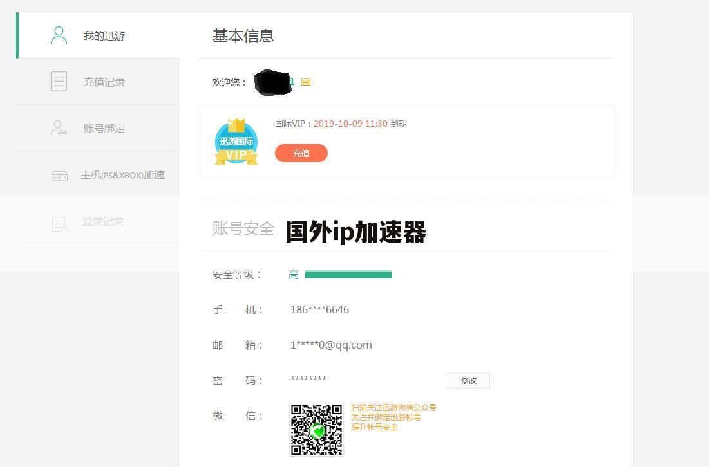This screenshot has width=709, height=467.
Task: Click the account link icon beside 账号绑定
Action: pos(59,128)
